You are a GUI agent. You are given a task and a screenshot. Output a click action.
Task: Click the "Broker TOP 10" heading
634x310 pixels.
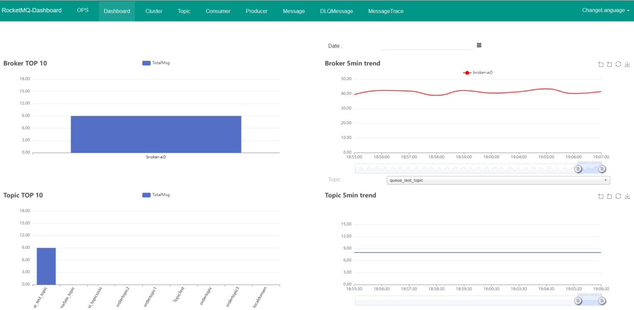pyautogui.click(x=25, y=63)
